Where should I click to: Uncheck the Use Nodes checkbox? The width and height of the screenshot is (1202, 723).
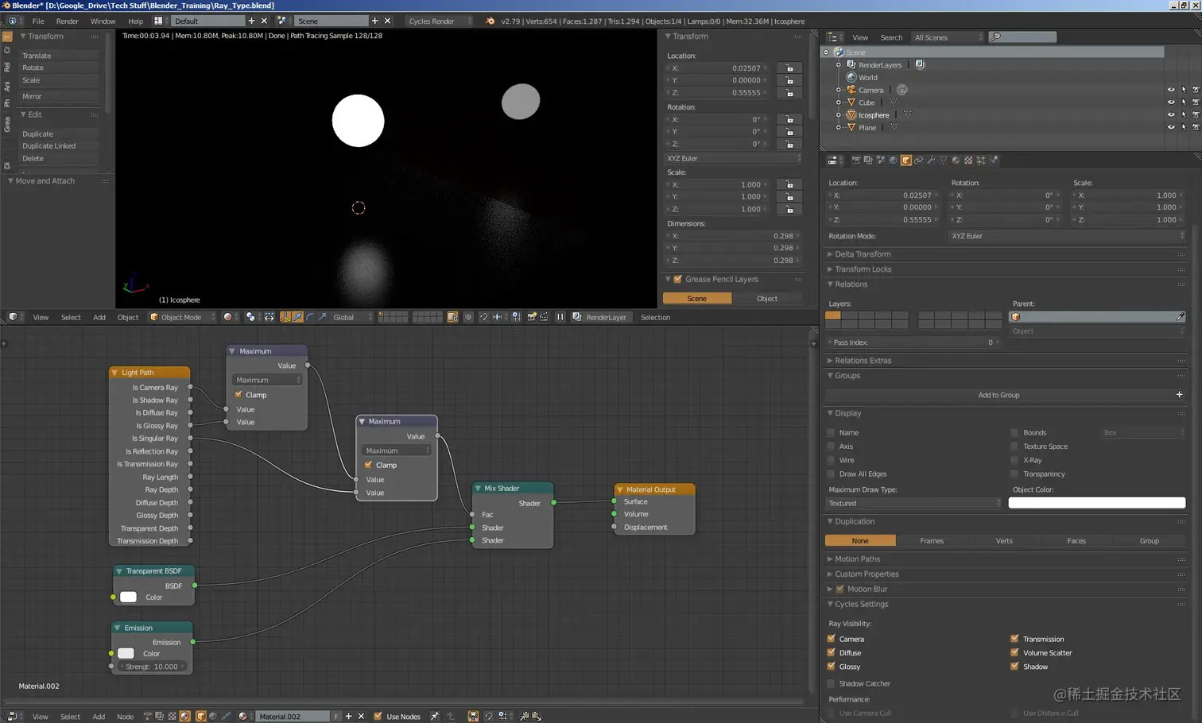378,716
